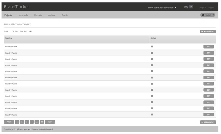Screen dimensions: 221x134
Task: Click the bottom ADD COUNTRY button
Action: point(208,122)
